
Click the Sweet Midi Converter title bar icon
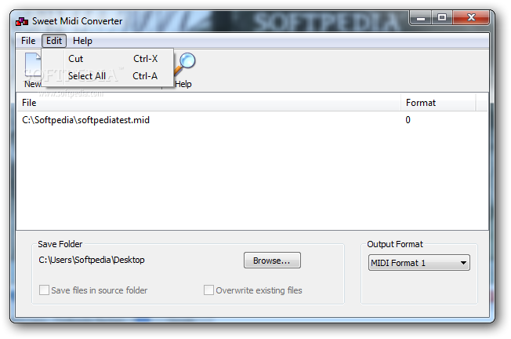tap(22, 21)
